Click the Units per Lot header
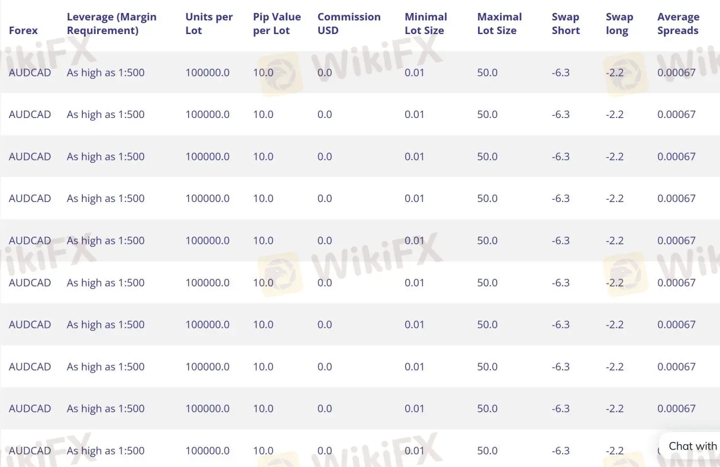720x467 pixels. click(209, 24)
